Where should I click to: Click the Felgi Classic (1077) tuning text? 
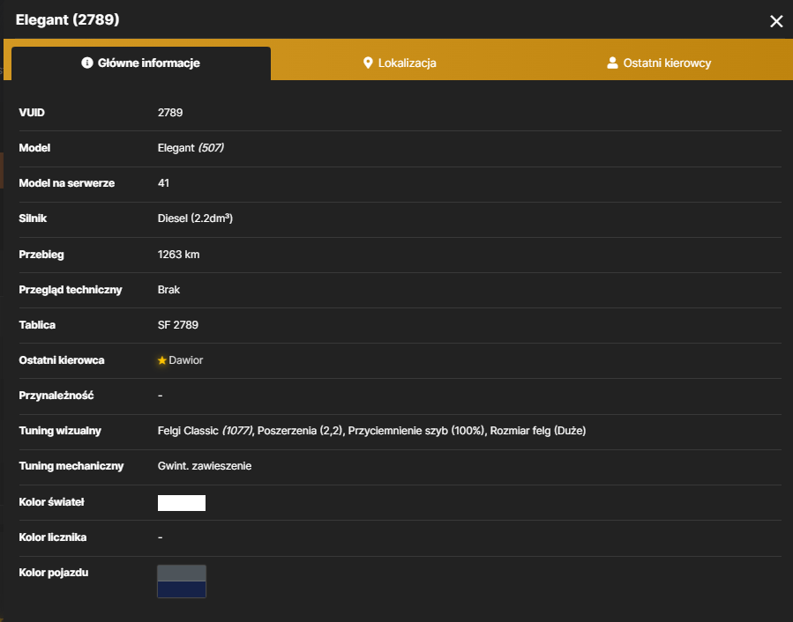(205, 431)
